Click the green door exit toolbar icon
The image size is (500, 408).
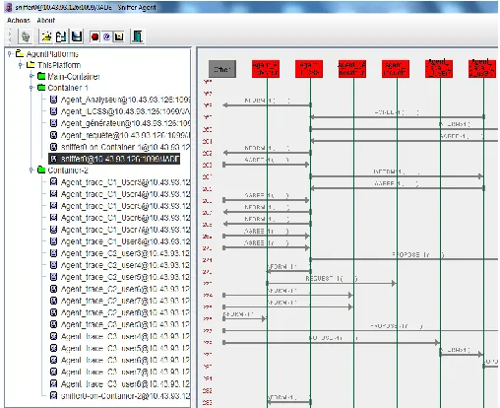(x=137, y=36)
